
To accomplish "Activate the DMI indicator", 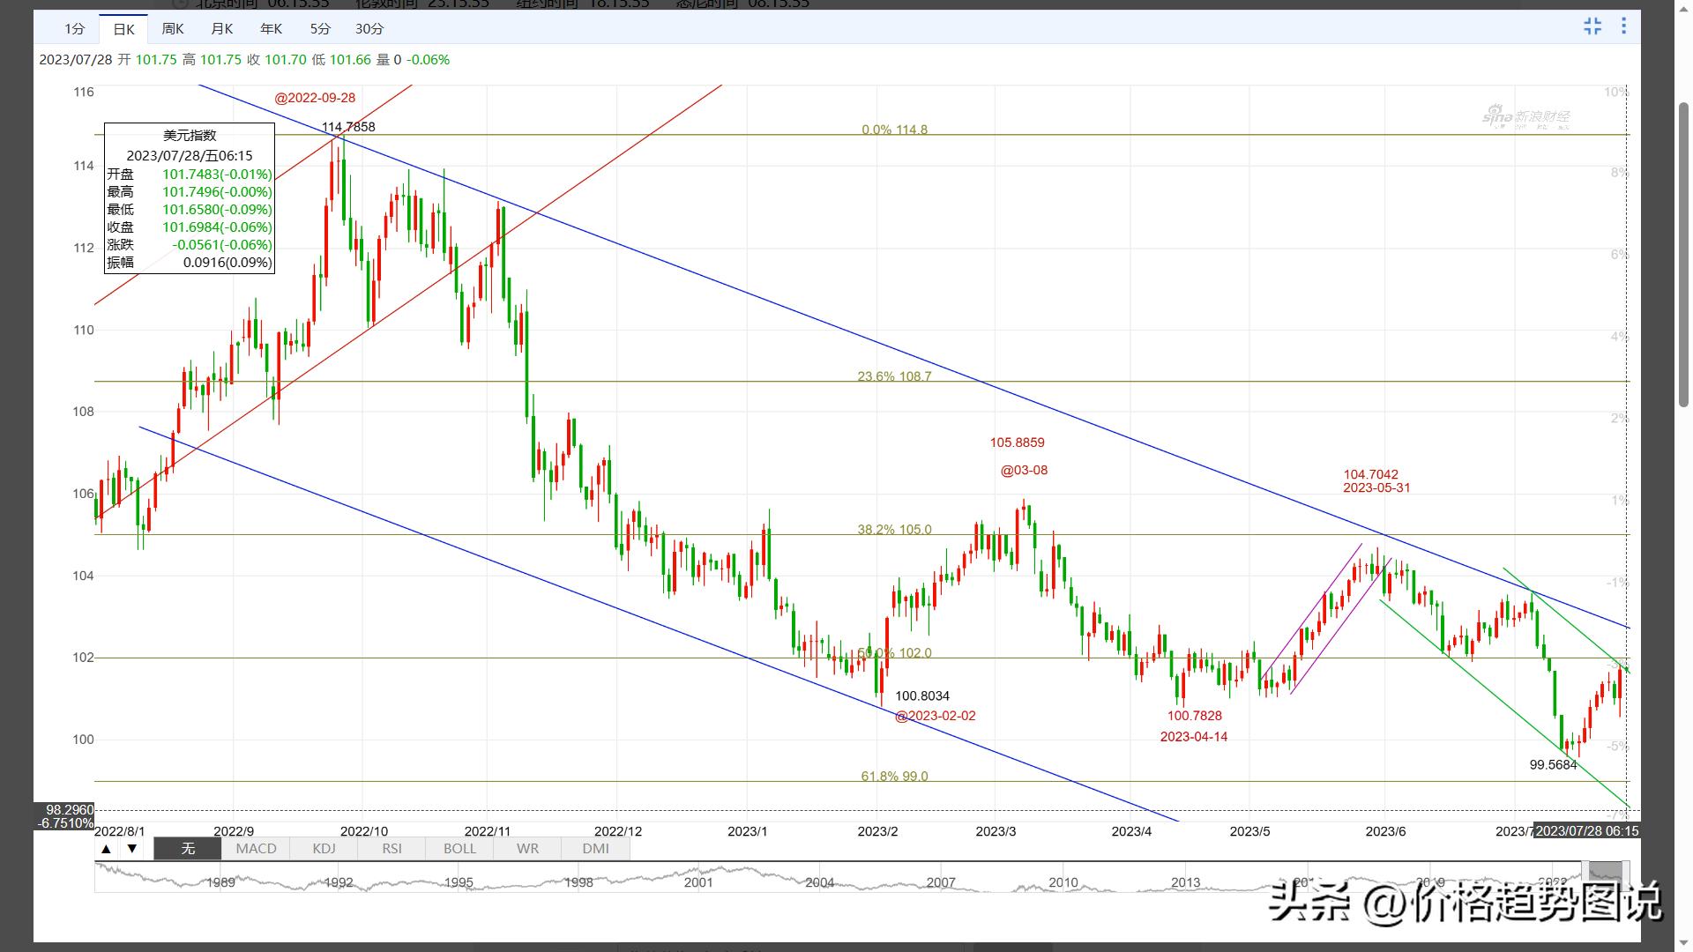I will pyautogui.click(x=595, y=849).
